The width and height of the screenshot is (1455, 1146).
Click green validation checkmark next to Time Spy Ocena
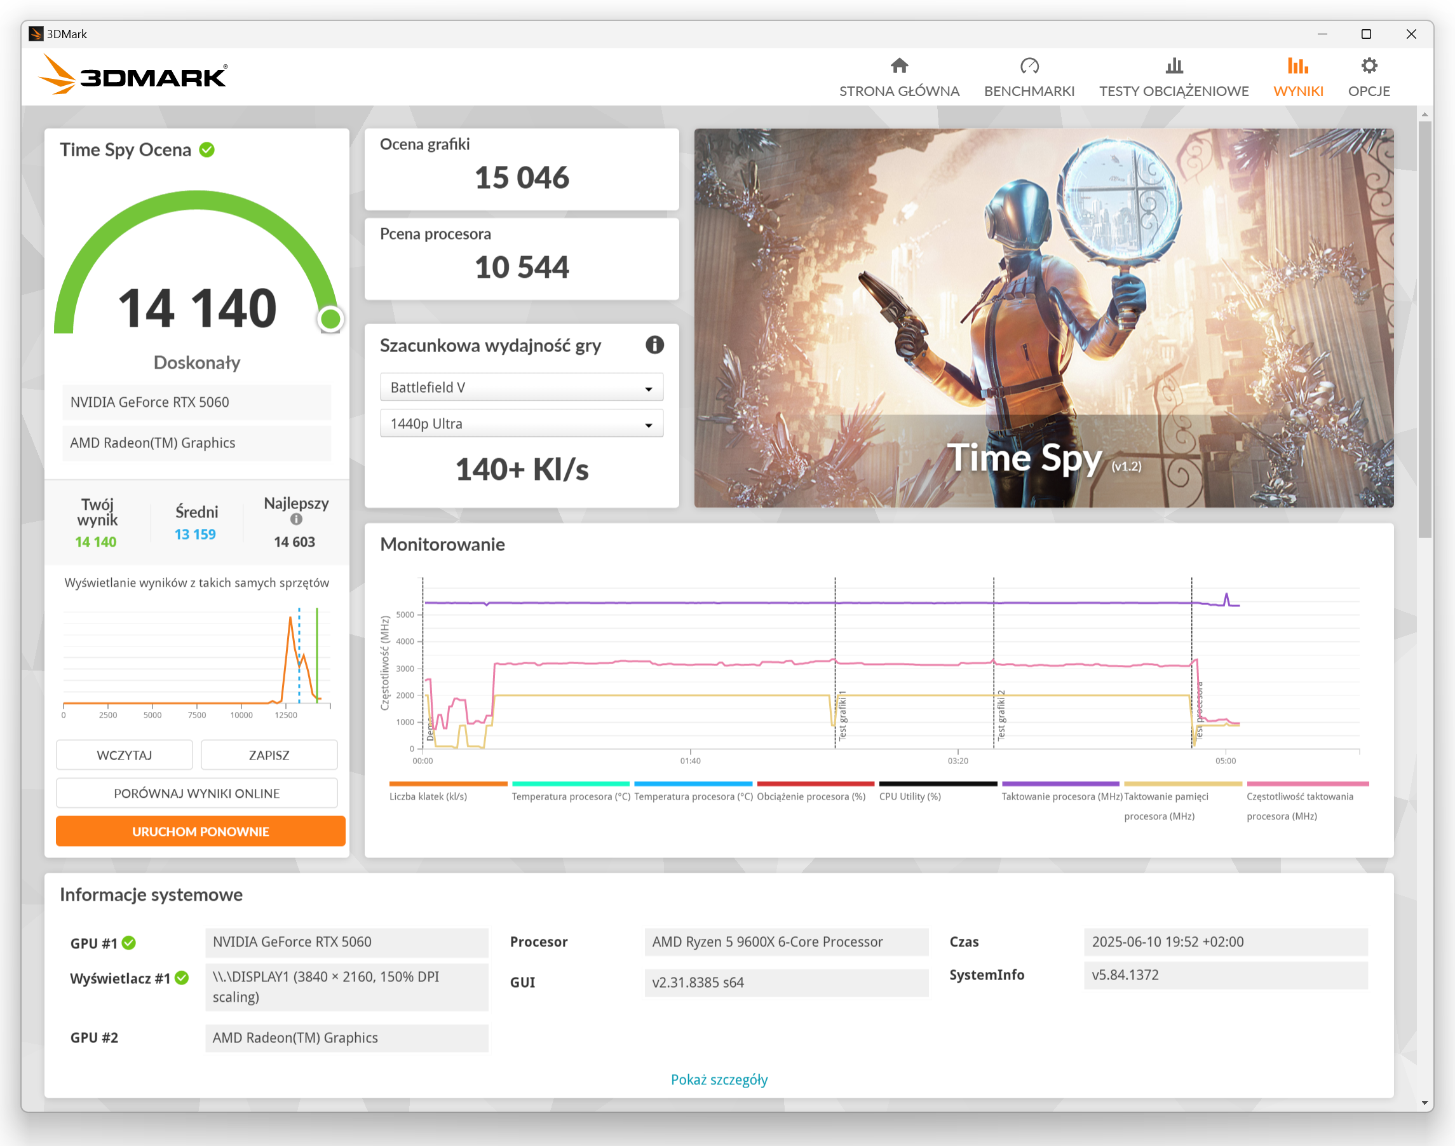pyautogui.click(x=207, y=149)
